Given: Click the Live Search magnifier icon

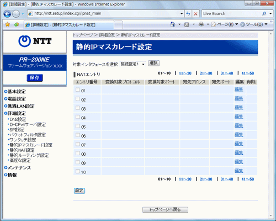Looking at the screenshot, I should [x=264, y=14].
